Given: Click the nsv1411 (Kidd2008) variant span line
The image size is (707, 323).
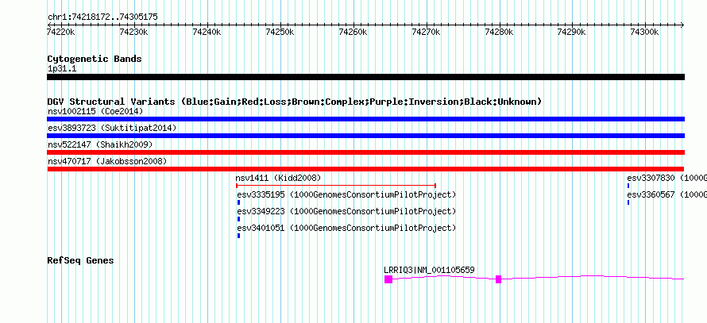Looking at the screenshot, I should (336, 186).
